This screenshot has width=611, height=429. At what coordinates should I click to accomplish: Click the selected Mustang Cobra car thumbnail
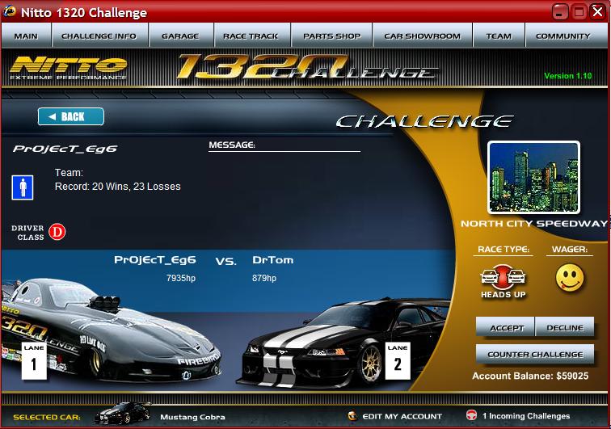(x=122, y=414)
